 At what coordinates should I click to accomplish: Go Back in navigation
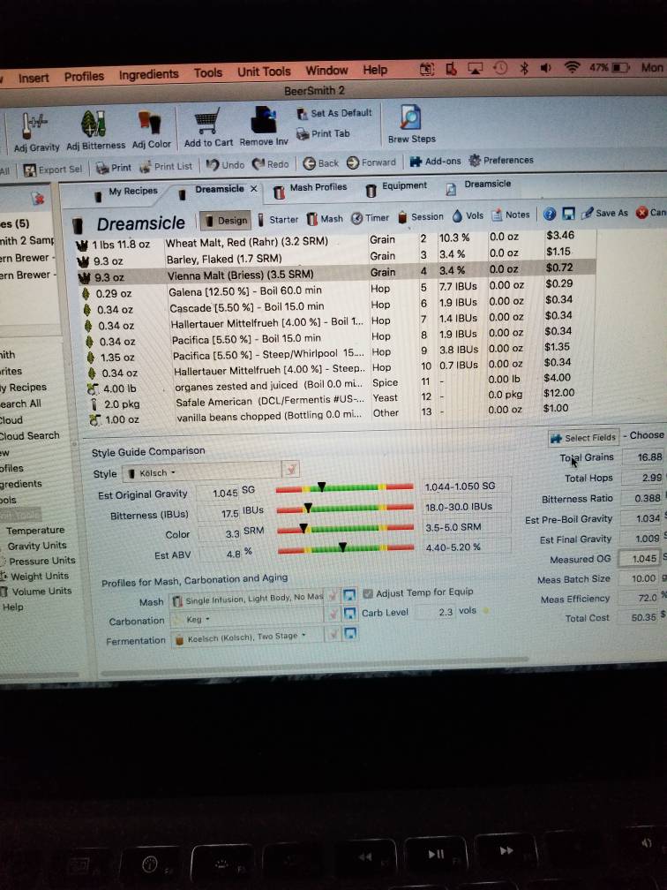tap(320, 163)
